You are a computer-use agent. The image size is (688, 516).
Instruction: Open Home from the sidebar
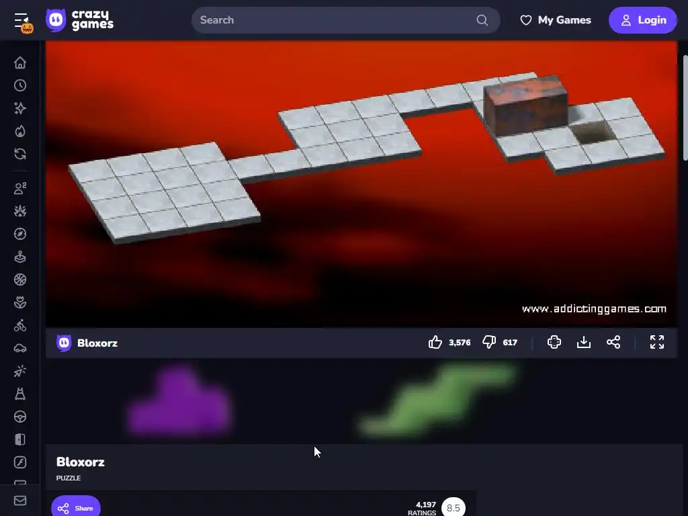coord(20,62)
